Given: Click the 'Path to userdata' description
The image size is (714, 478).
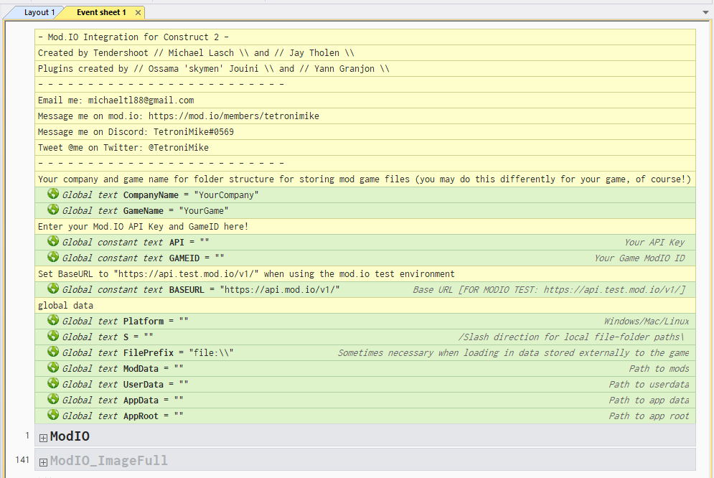Looking at the screenshot, I should coord(649,384).
